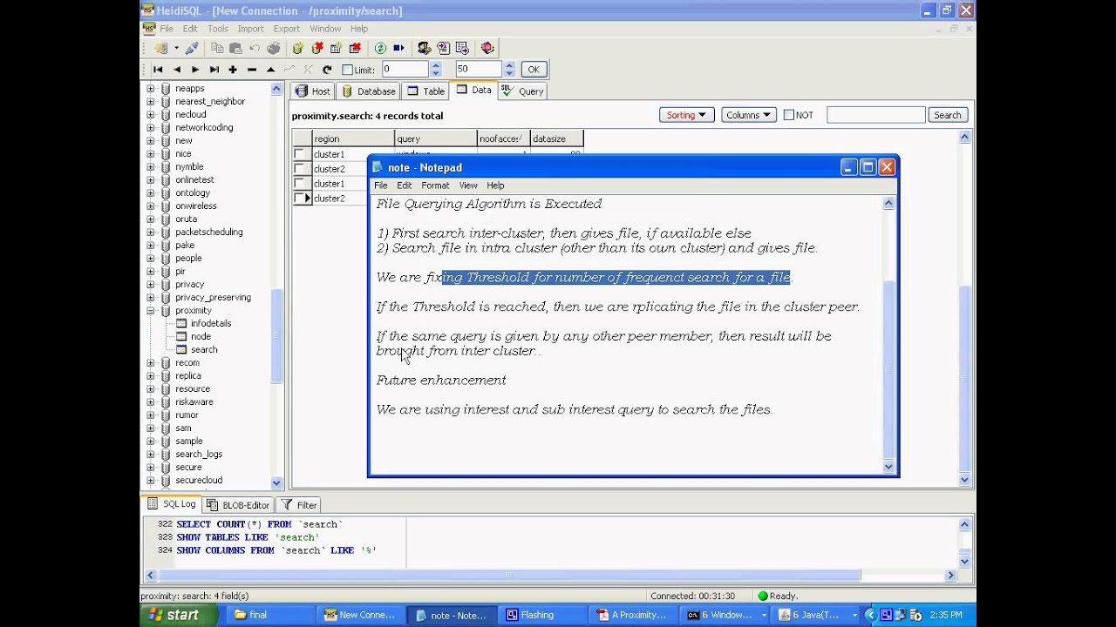Select the infodetails table icon in tree
Image resolution: width=1116 pixels, height=627 pixels.
coord(181,323)
